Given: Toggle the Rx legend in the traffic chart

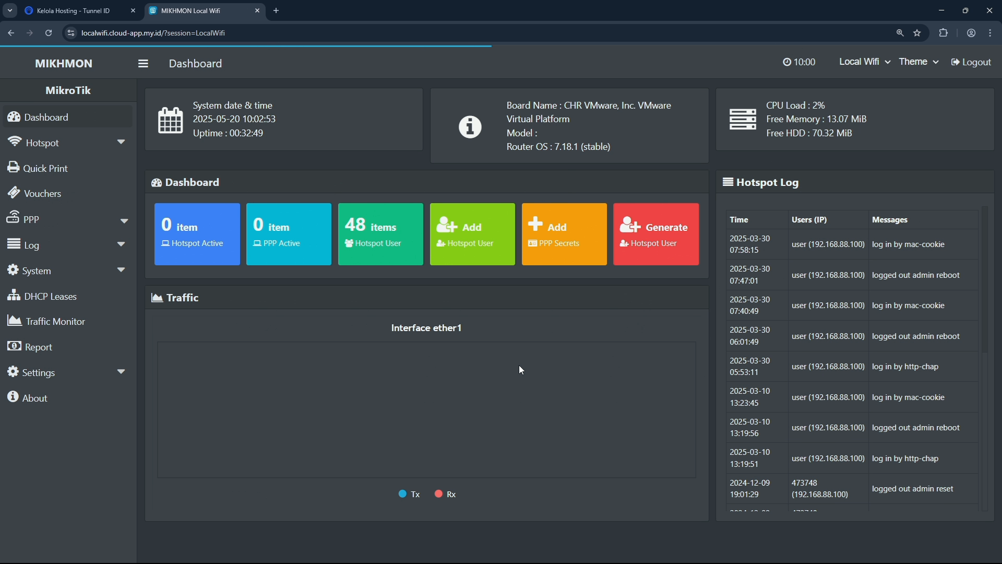Looking at the screenshot, I should (446, 494).
